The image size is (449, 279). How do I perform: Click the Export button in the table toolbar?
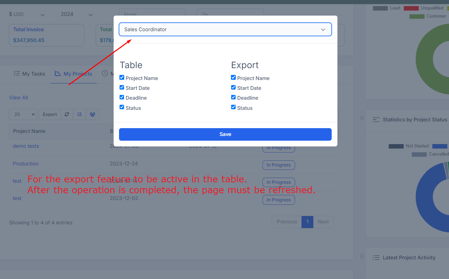50,114
